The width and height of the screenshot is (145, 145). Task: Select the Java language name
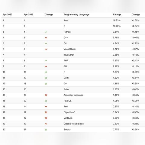pos(66,20)
